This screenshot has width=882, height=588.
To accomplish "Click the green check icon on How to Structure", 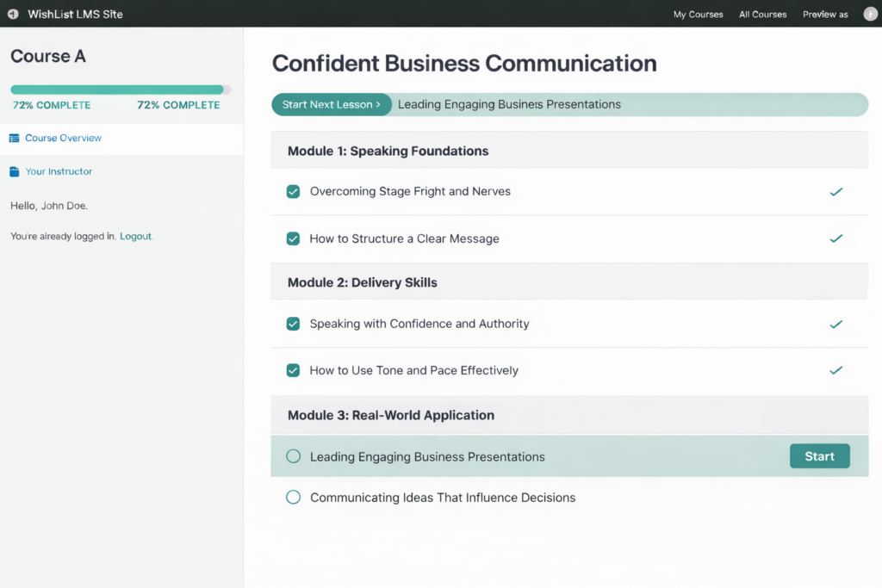I will 836,238.
